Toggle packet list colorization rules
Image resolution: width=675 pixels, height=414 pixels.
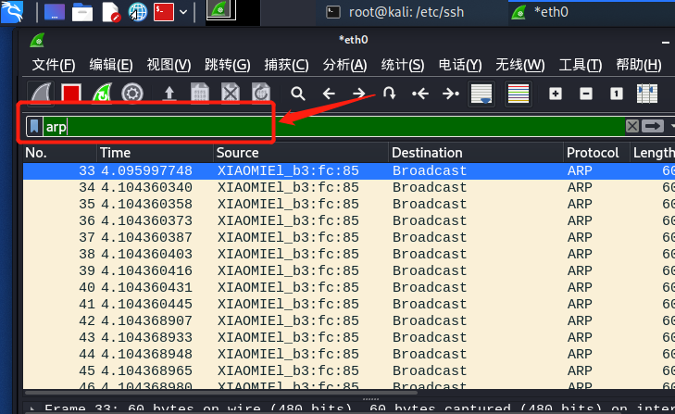click(519, 94)
